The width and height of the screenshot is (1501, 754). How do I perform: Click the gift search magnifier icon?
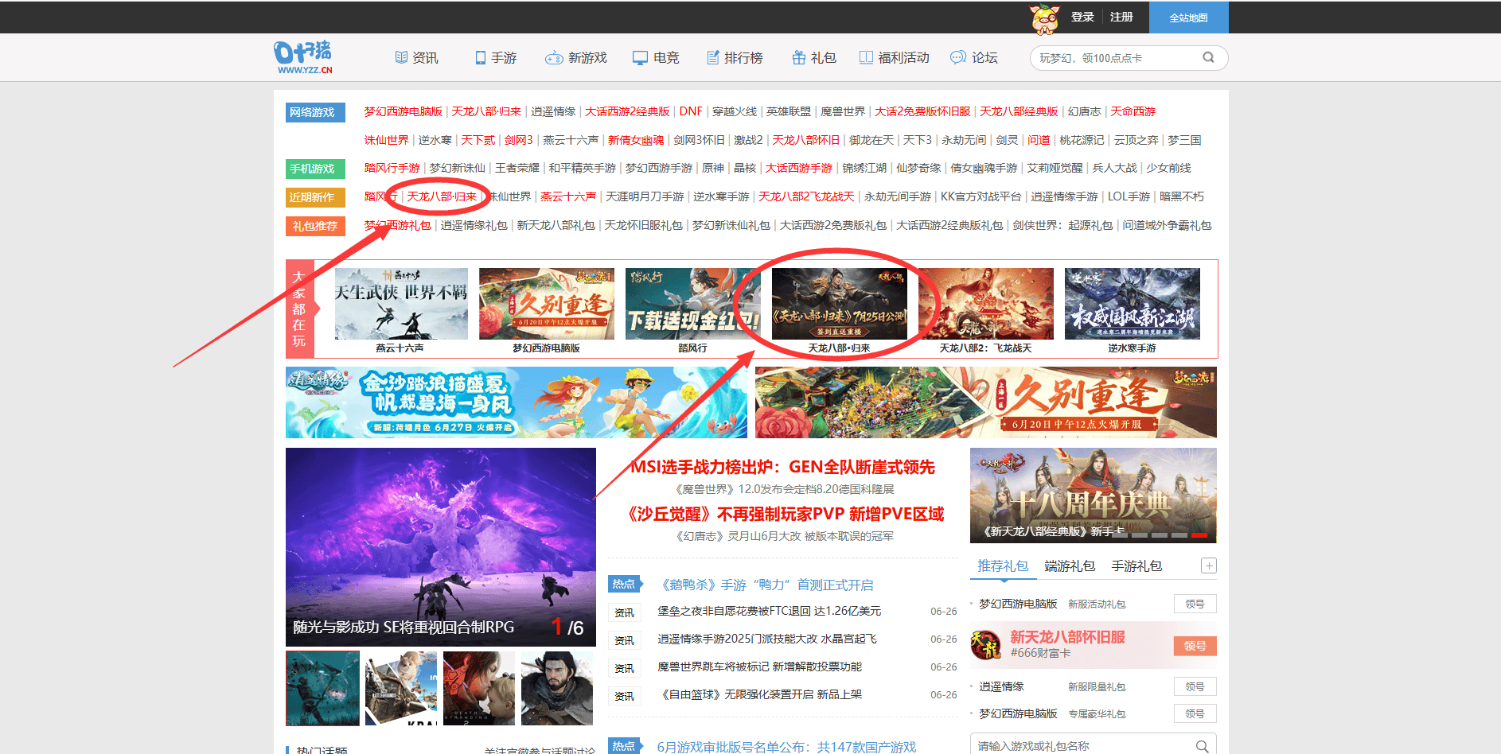[x=1202, y=746]
